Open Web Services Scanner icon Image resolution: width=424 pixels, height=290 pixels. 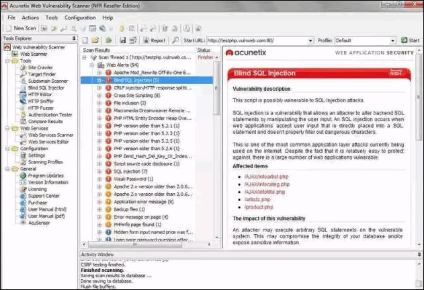[24, 135]
